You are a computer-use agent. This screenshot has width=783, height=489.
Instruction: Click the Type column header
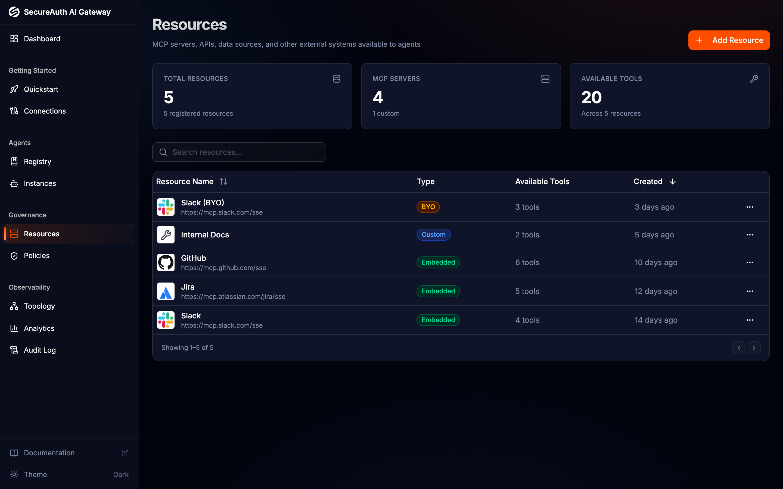[x=425, y=181]
